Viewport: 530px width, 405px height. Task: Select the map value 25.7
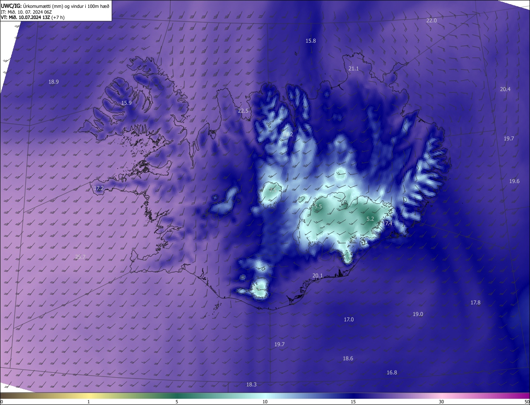pyautogui.click(x=80, y=257)
